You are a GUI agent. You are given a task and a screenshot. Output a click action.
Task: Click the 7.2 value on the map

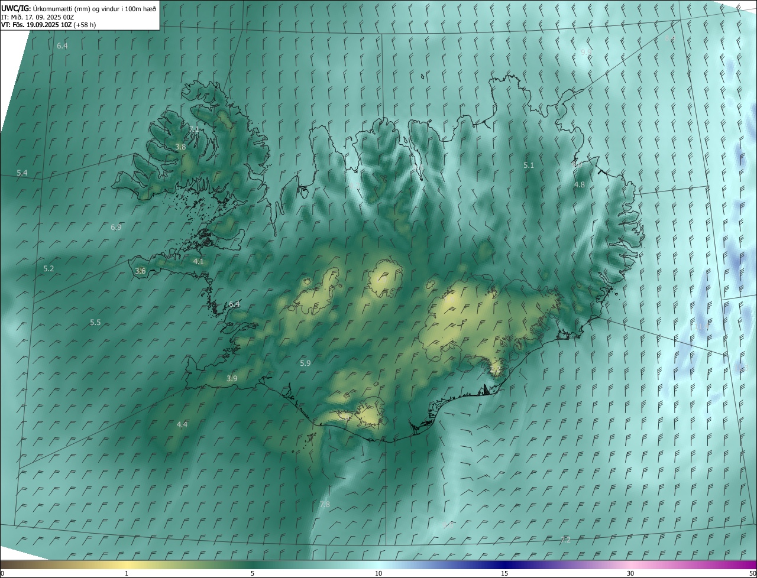pyautogui.click(x=565, y=540)
